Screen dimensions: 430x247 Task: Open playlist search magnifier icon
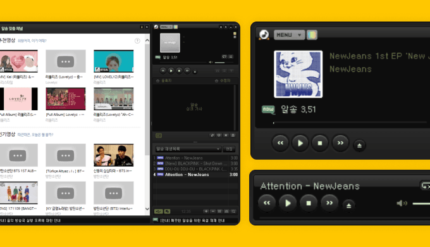pyautogui.click(x=233, y=212)
